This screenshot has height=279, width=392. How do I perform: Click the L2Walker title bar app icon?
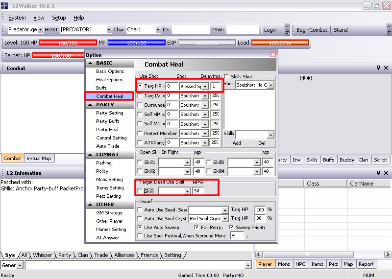click(x=5, y=6)
